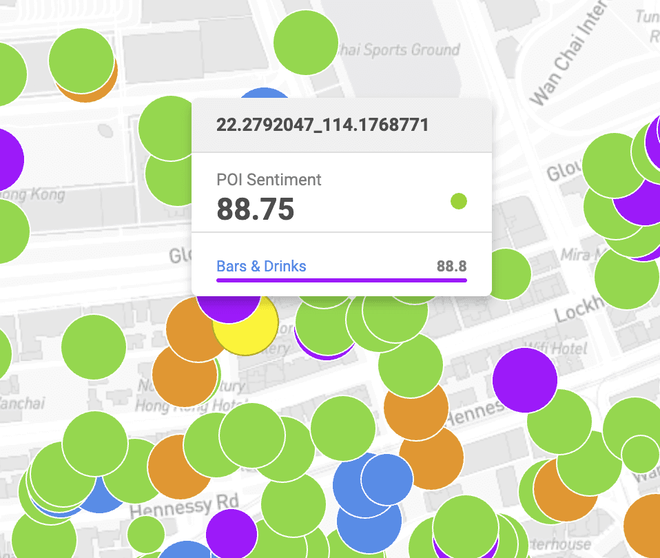
Task: Click the large purple marker near Lockhart Road
Action: tap(526, 380)
